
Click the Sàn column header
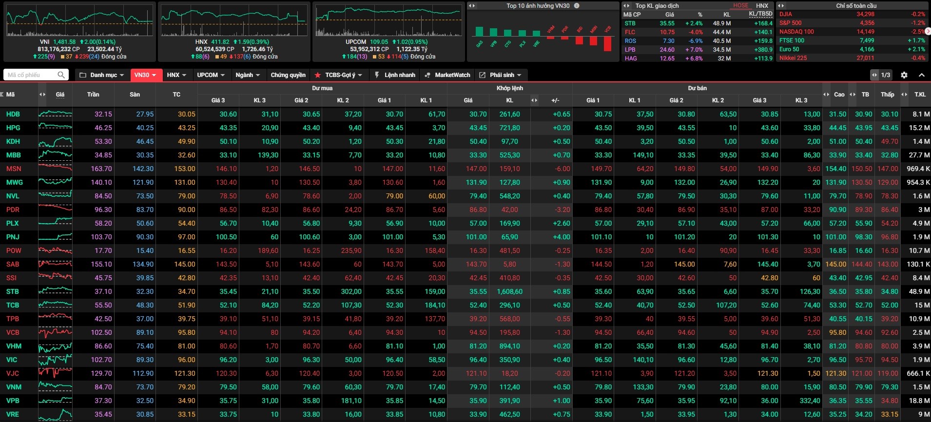(x=135, y=95)
